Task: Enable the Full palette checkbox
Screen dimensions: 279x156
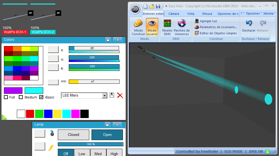Action: click(x=6, y=97)
